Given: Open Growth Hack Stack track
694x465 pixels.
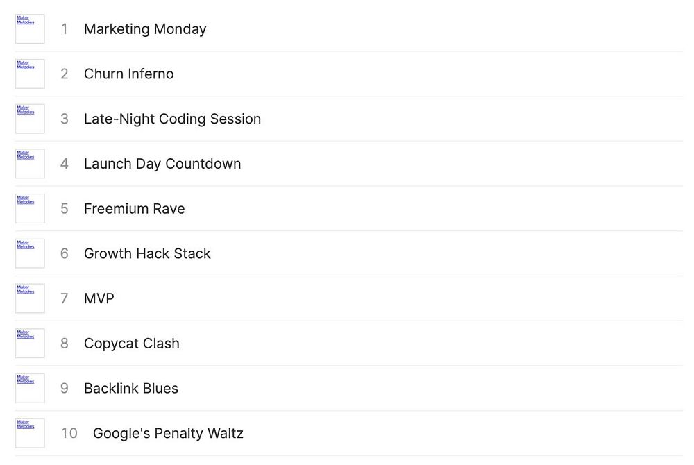Looking at the screenshot, I should click(147, 254).
